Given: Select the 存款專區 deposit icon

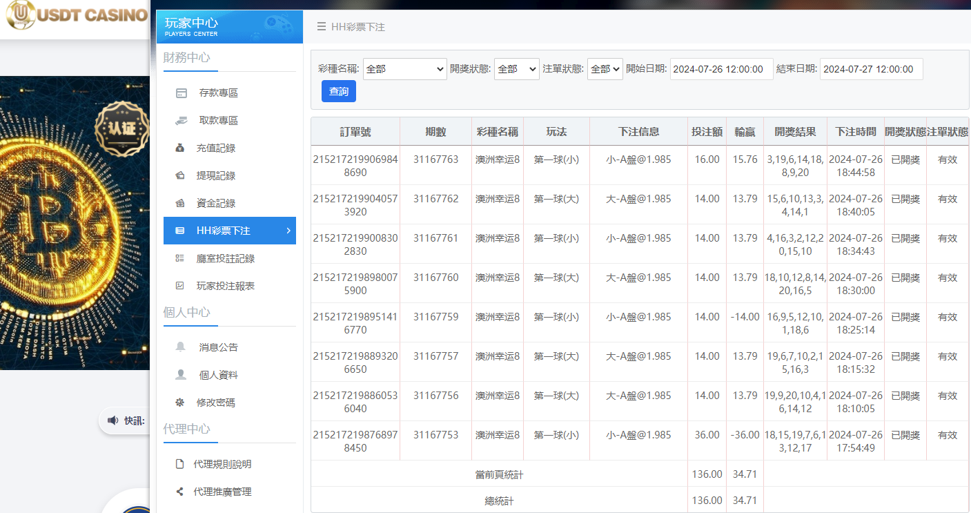Looking at the screenshot, I should [181, 92].
